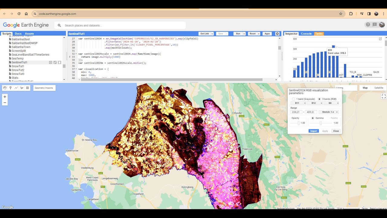The width and height of the screenshot is (387, 218).
Task: Select the 3 bands (RGB) option
Action: coord(320,99)
